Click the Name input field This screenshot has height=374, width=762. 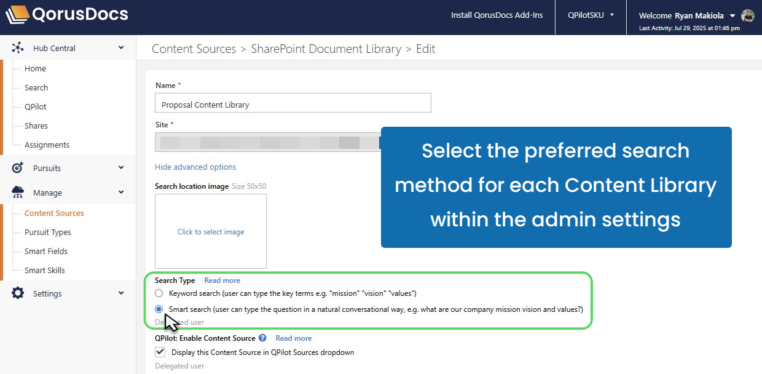tap(293, 103)
